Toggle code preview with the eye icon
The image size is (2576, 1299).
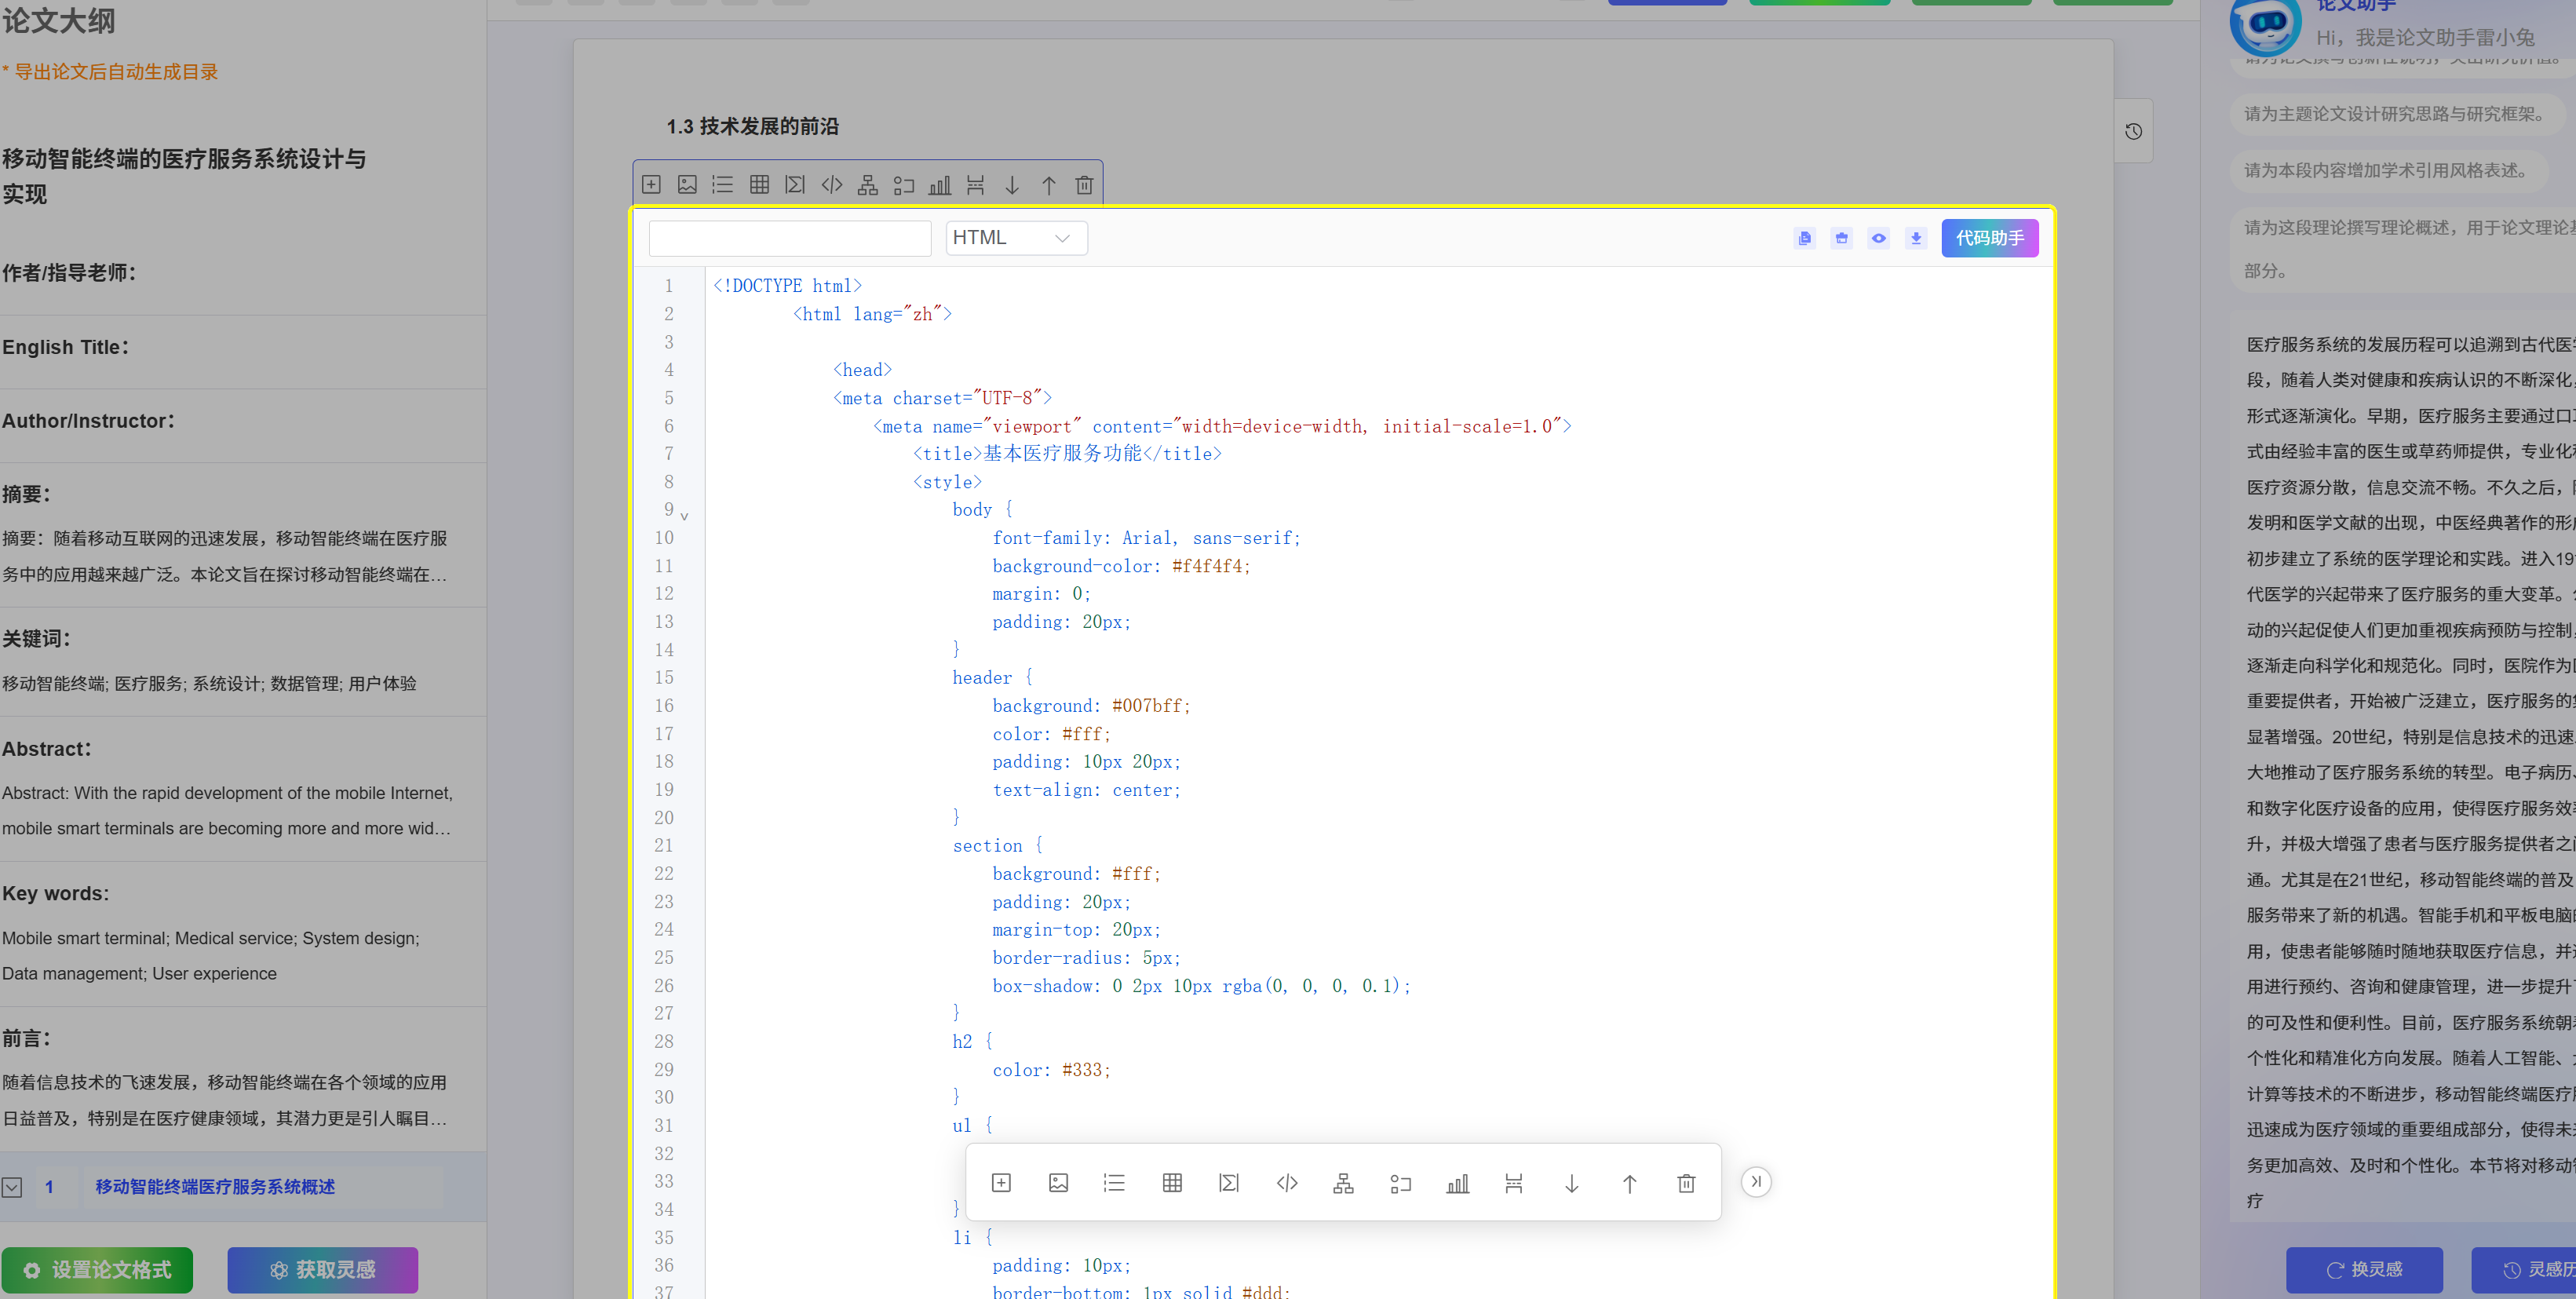[x=1878, y=238]
